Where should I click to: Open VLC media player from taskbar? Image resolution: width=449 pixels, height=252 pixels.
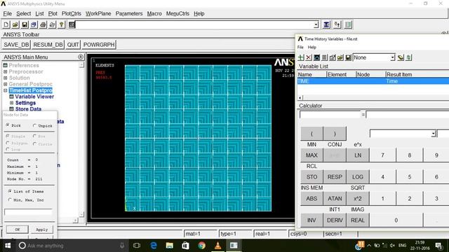[x=217, y=246]
